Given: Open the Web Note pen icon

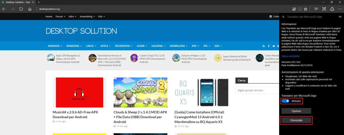Looking at the screenshot, I should point(324,9).
